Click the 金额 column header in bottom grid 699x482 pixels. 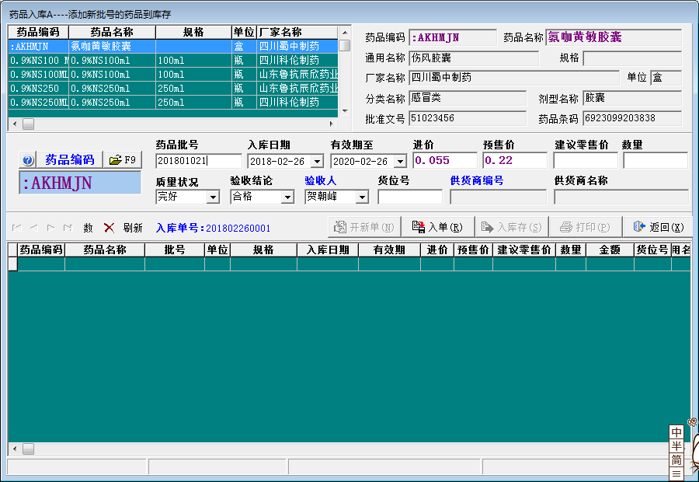(610, 250)
